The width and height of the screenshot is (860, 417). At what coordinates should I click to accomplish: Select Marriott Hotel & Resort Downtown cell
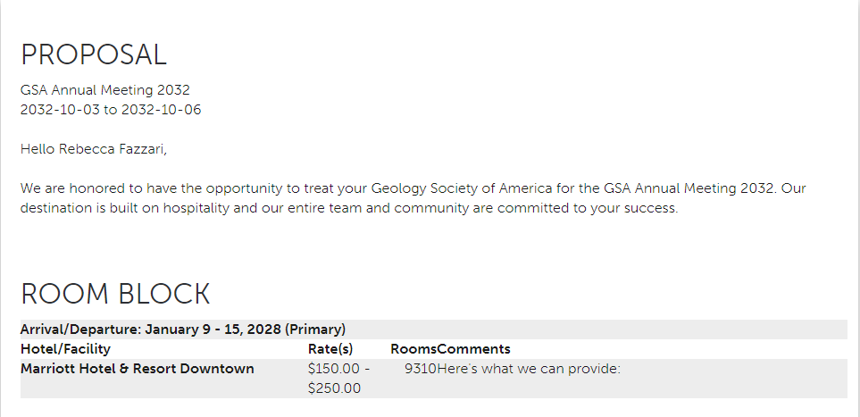pos(138,369)
